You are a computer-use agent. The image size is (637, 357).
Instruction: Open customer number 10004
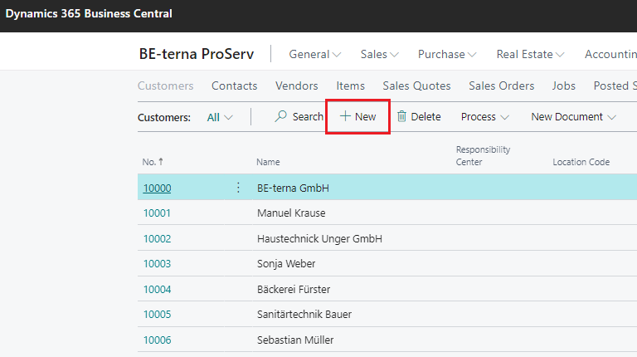tap(157, 289)
